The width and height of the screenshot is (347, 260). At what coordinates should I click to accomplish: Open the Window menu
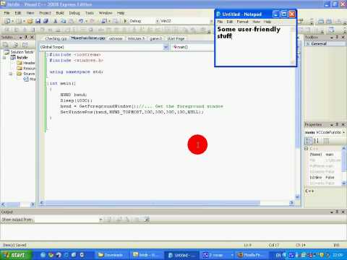[x=106, y=13]
